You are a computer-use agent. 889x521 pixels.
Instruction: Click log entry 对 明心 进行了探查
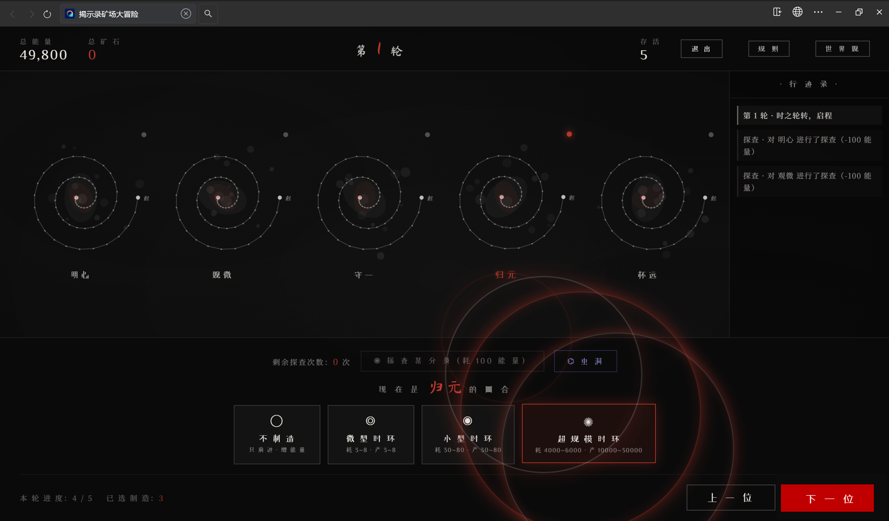coord(809,146)
